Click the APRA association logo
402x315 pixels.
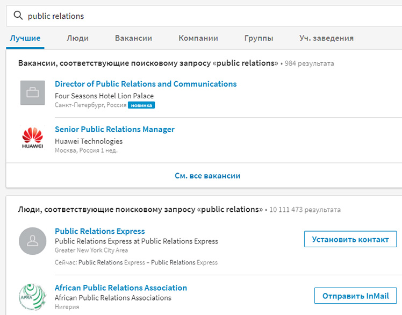(x=33, y=297)
